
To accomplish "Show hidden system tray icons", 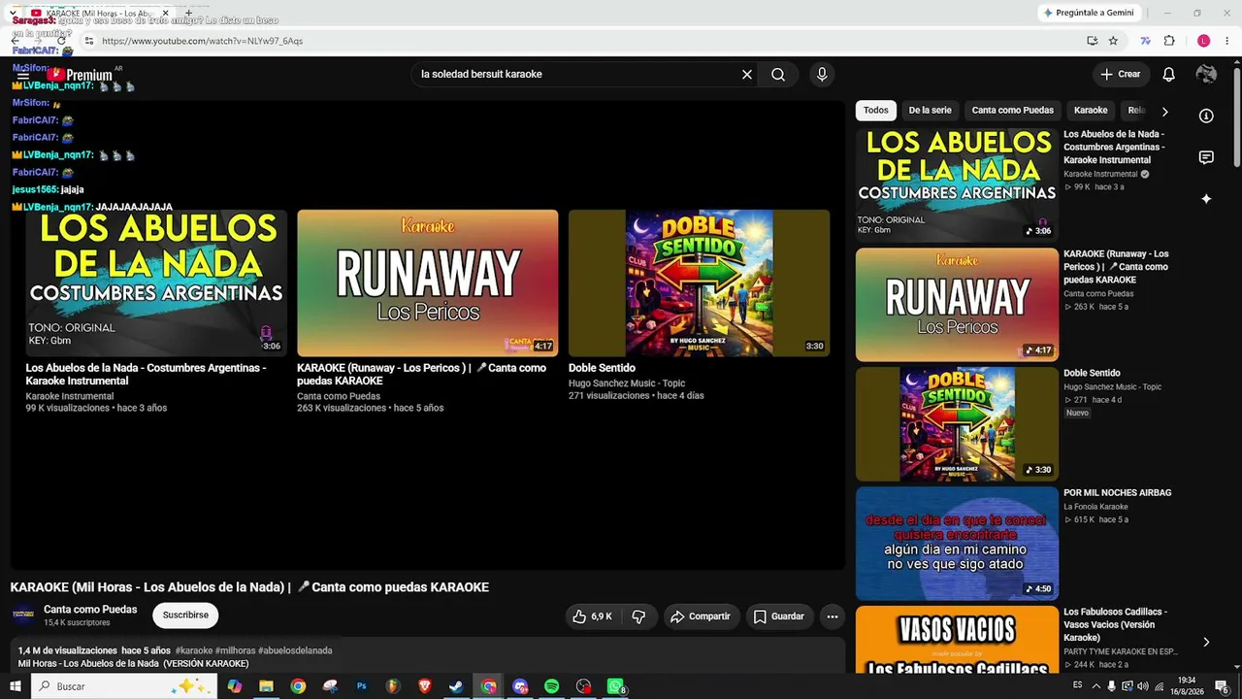I will [x=1096, y=686].
